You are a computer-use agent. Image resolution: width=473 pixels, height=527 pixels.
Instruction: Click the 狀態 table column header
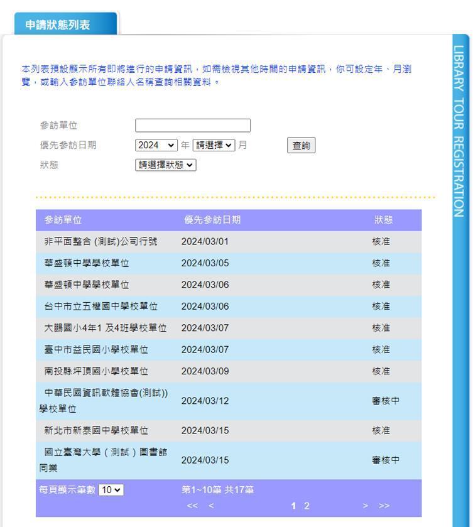384,220
